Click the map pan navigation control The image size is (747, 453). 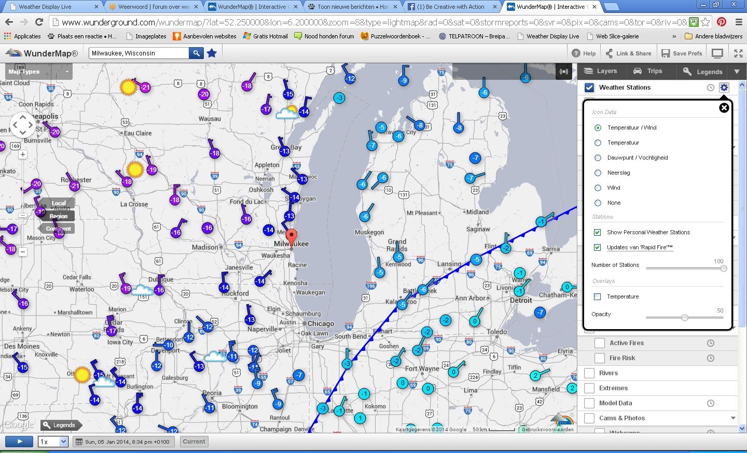(x=22, y=125)
